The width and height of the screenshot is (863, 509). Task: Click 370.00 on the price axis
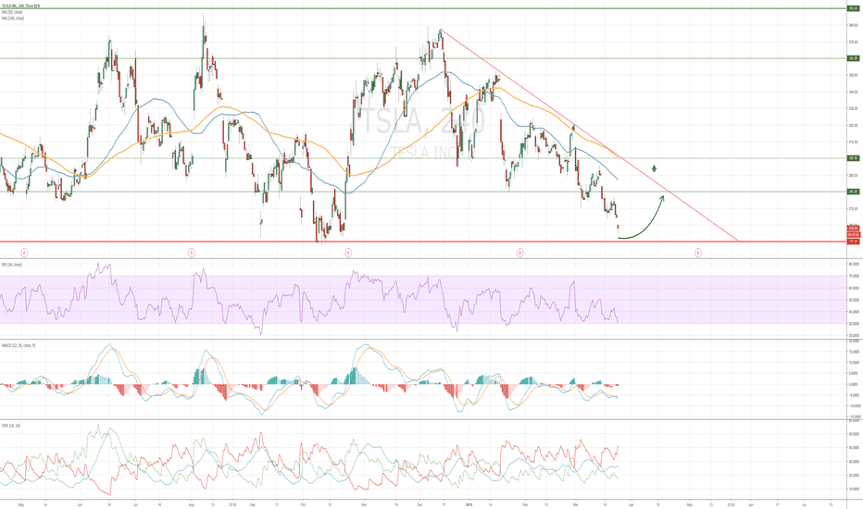(x=854, y=42)
